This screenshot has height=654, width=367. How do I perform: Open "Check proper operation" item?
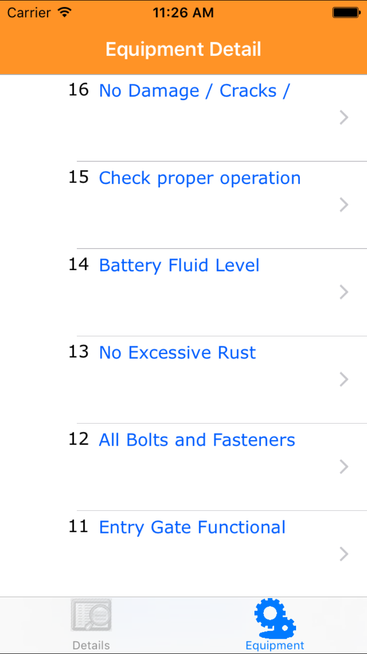tap(200, 178)
